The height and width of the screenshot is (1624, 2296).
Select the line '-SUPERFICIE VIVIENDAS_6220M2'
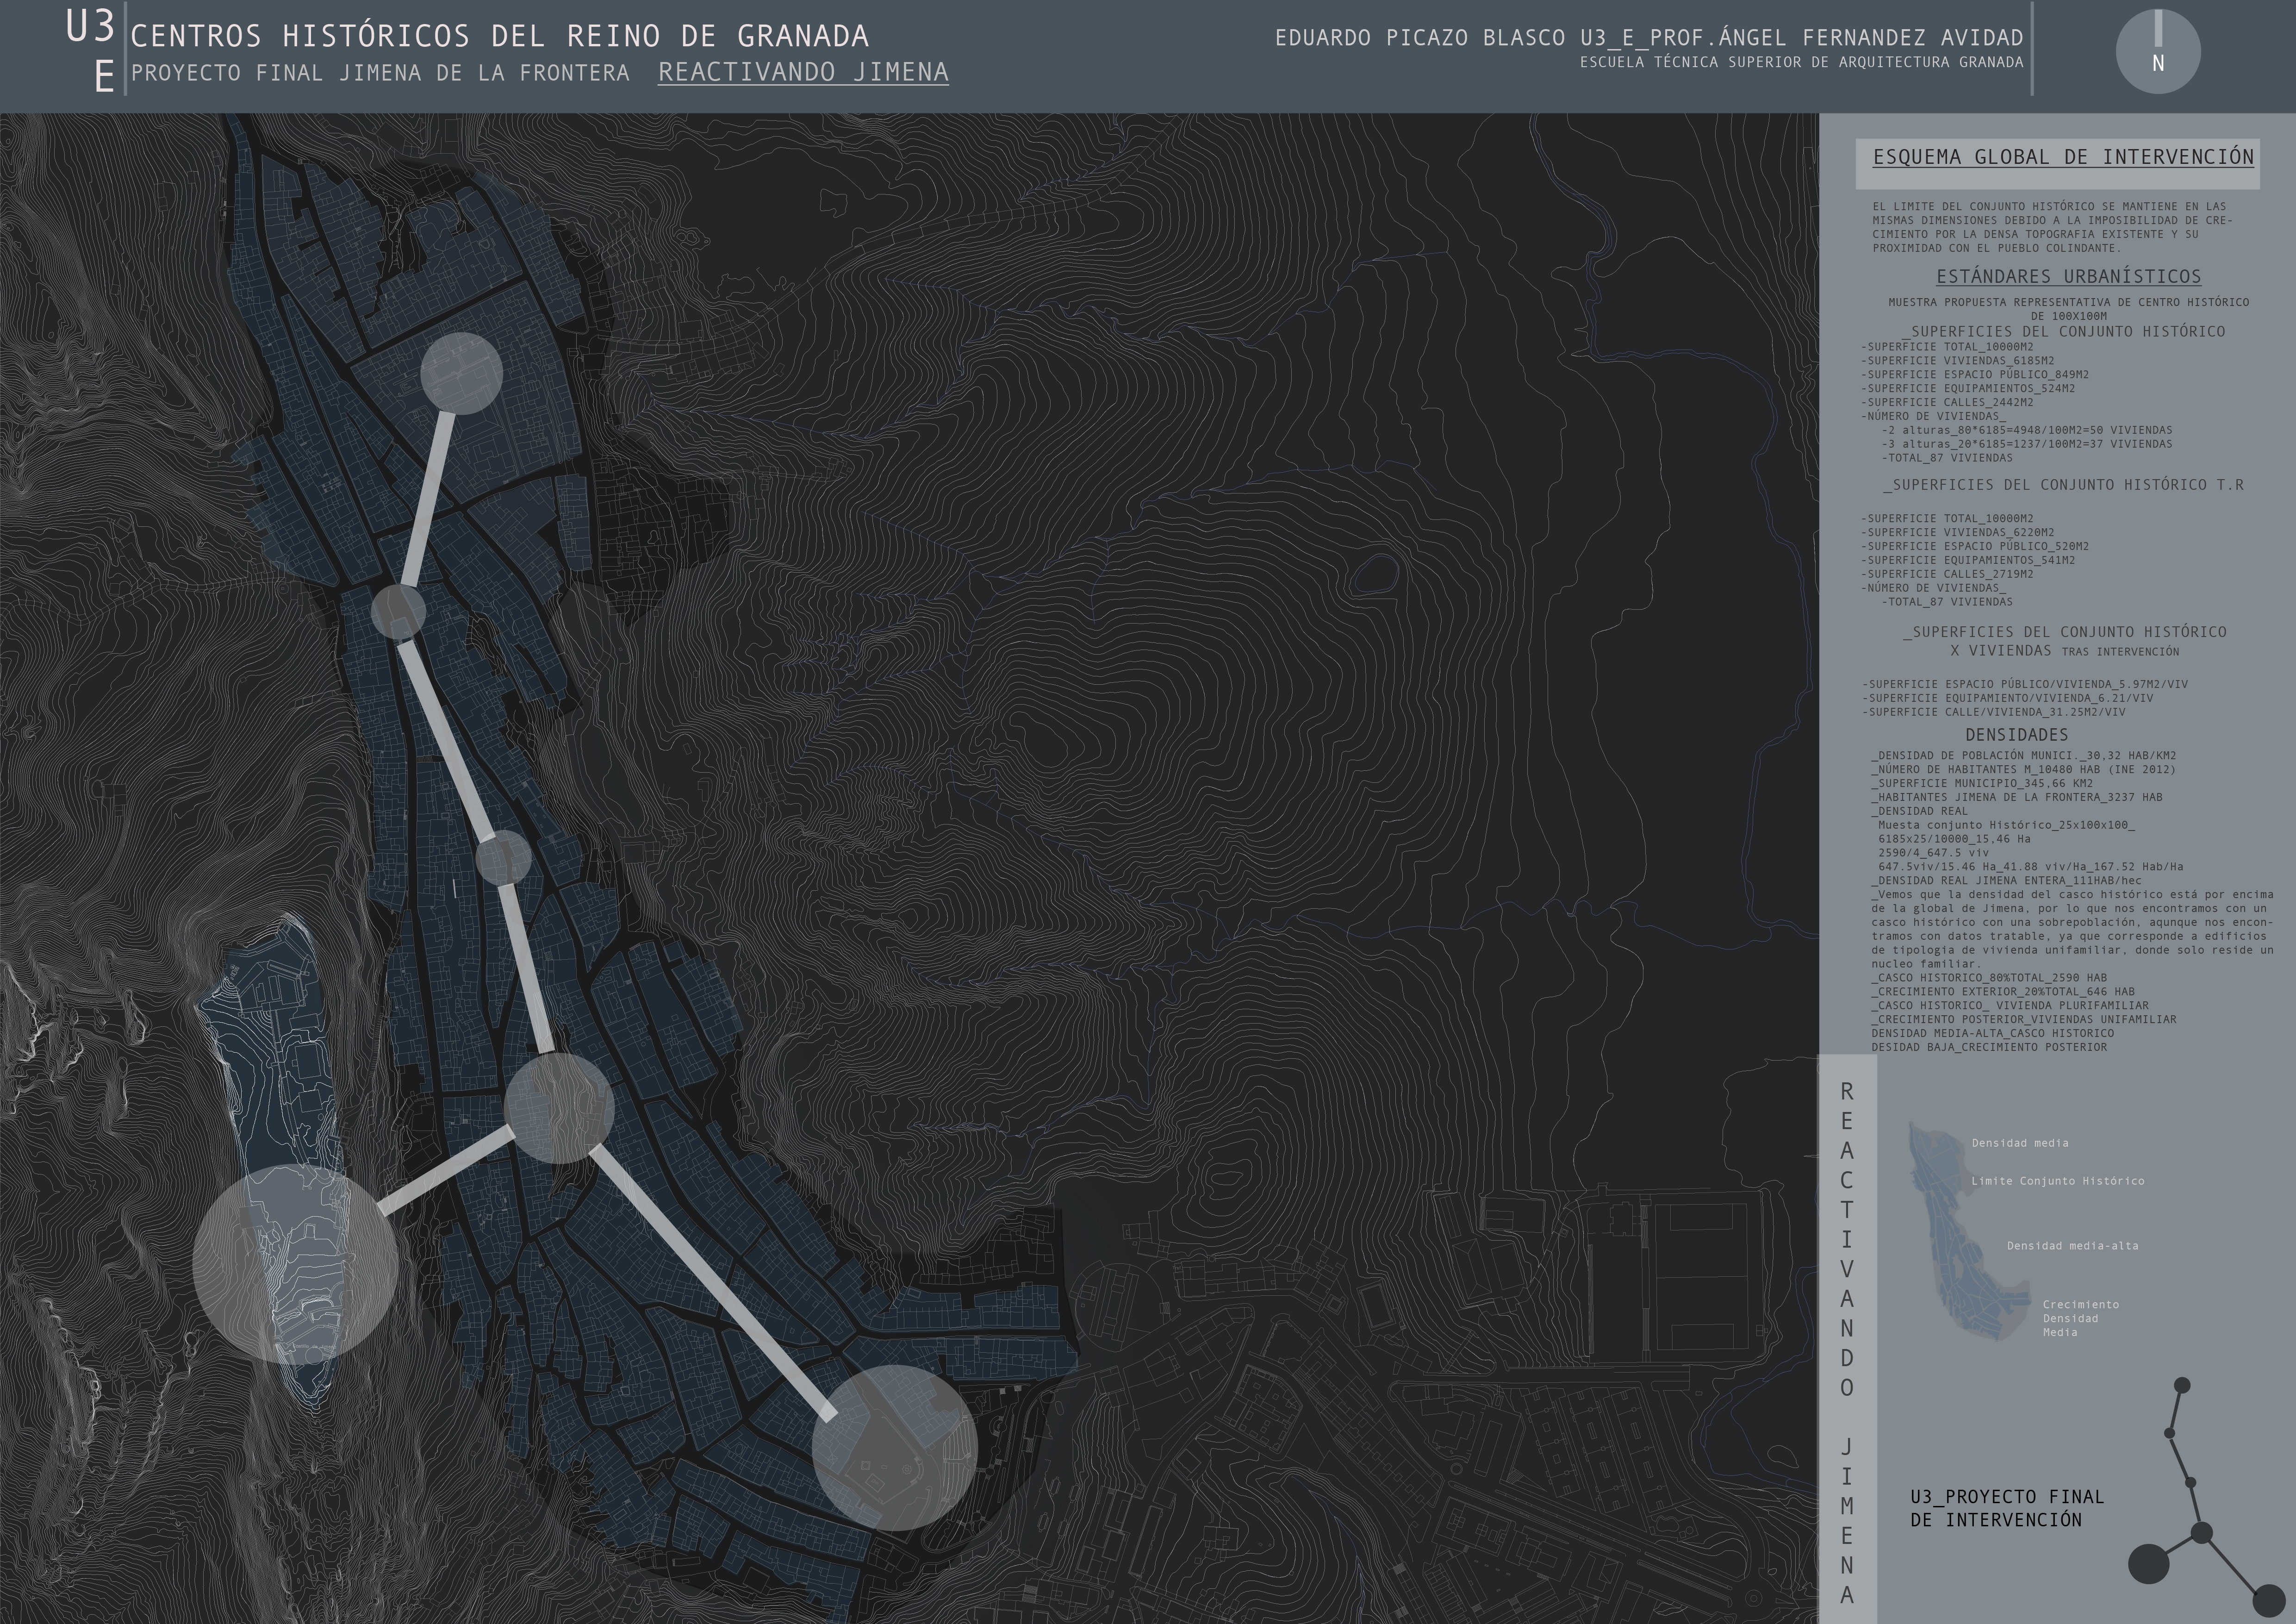[1958, 532]
